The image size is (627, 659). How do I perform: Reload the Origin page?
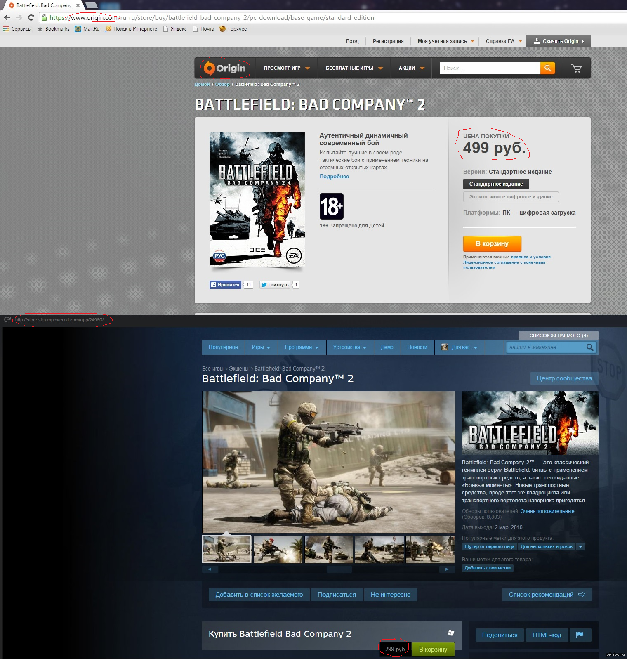[x=31, y=17]
